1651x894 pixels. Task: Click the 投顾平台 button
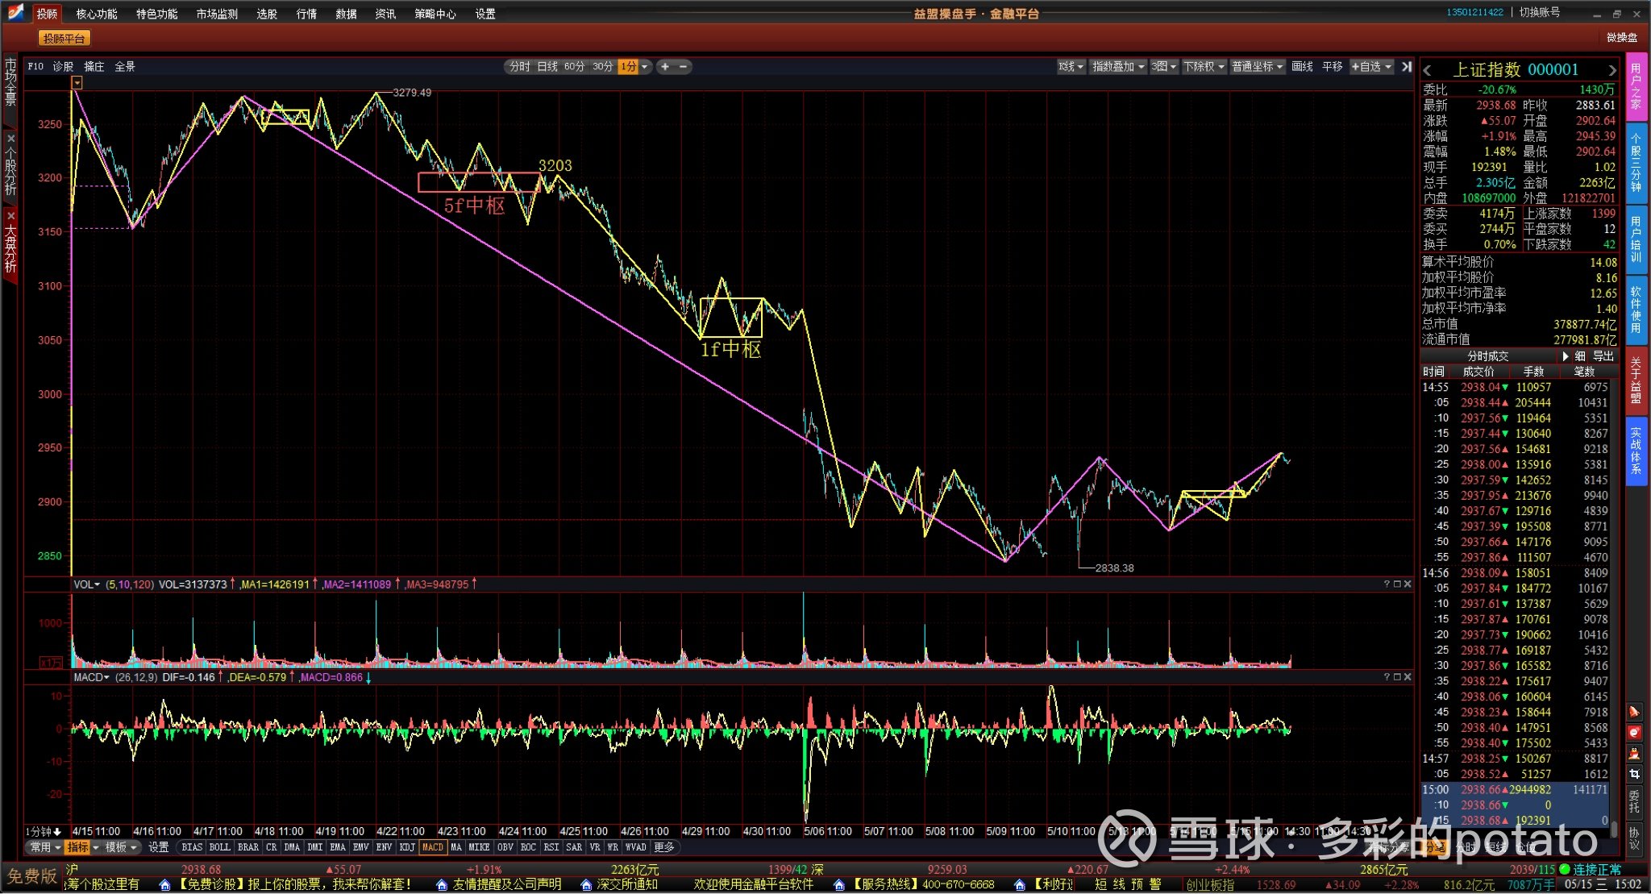point(64,39)
